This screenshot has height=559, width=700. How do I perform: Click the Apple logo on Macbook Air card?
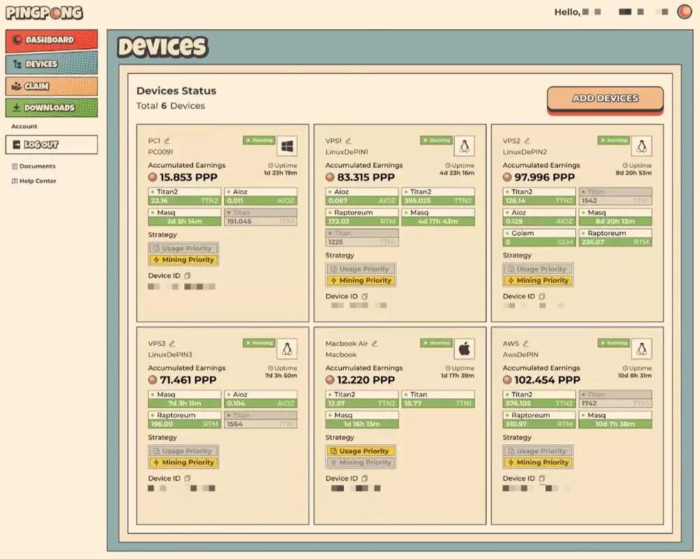(463, 348)
